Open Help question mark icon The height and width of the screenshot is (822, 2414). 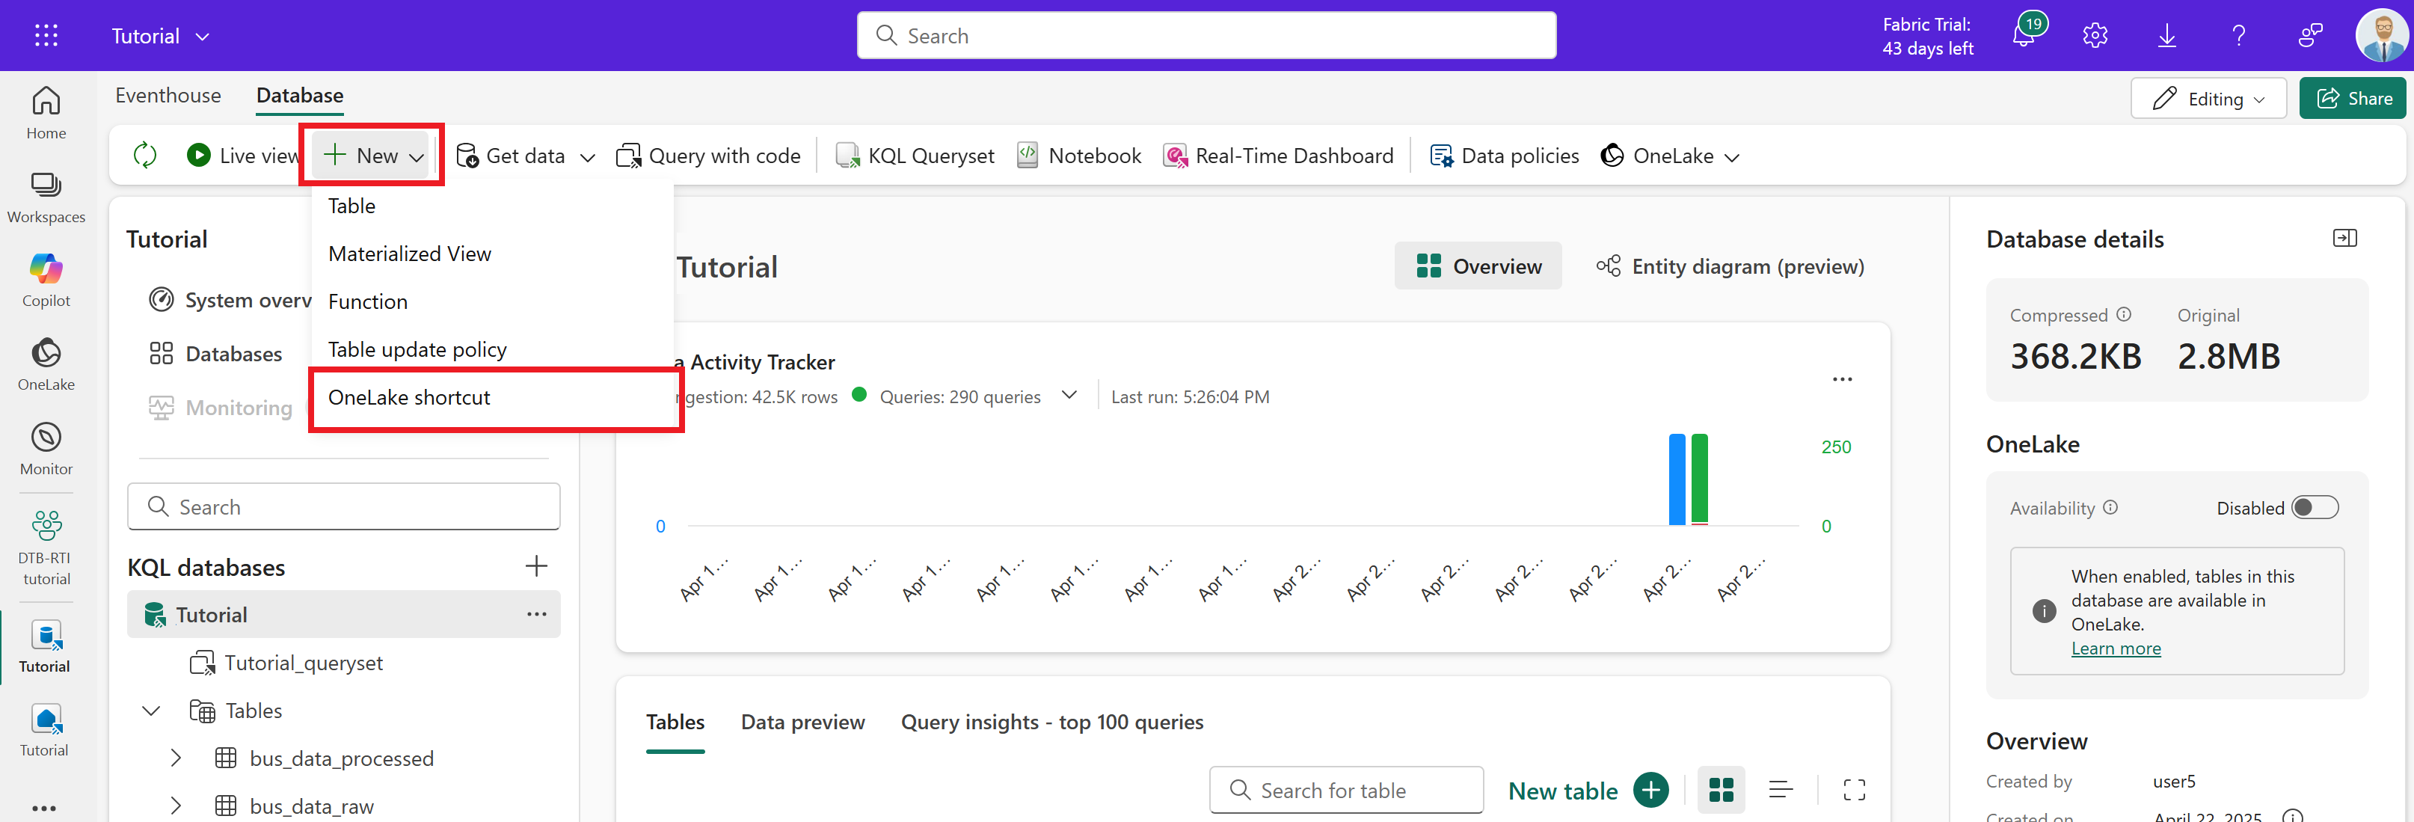click(x=2239, y=36)
